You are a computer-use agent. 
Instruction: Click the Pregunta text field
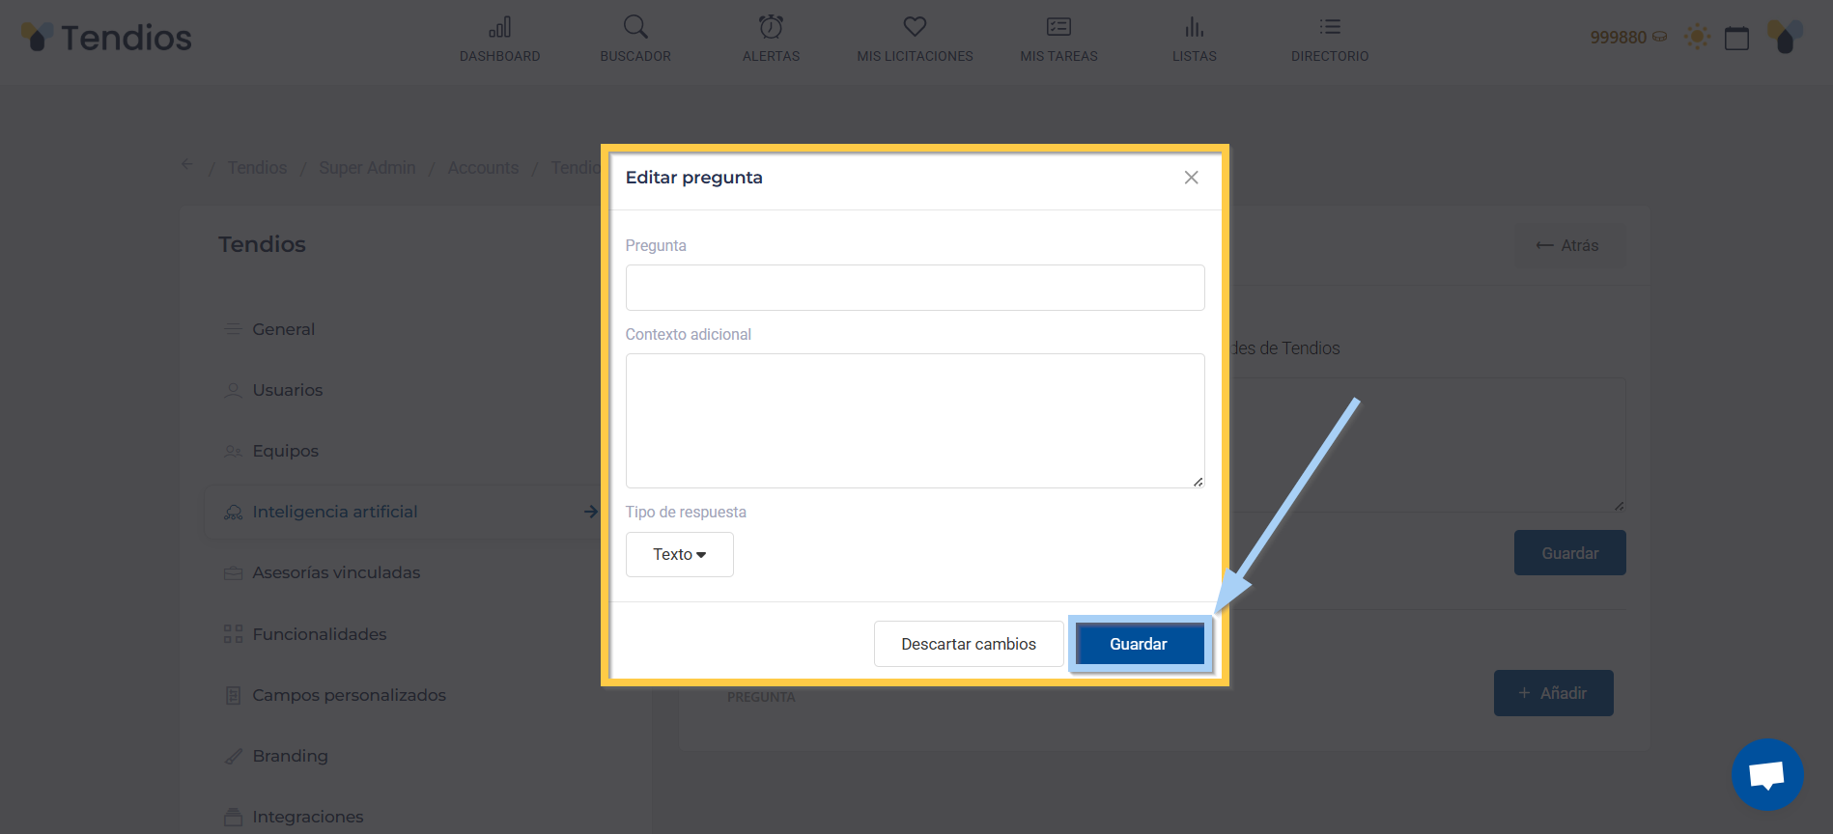tap(915, 288)
